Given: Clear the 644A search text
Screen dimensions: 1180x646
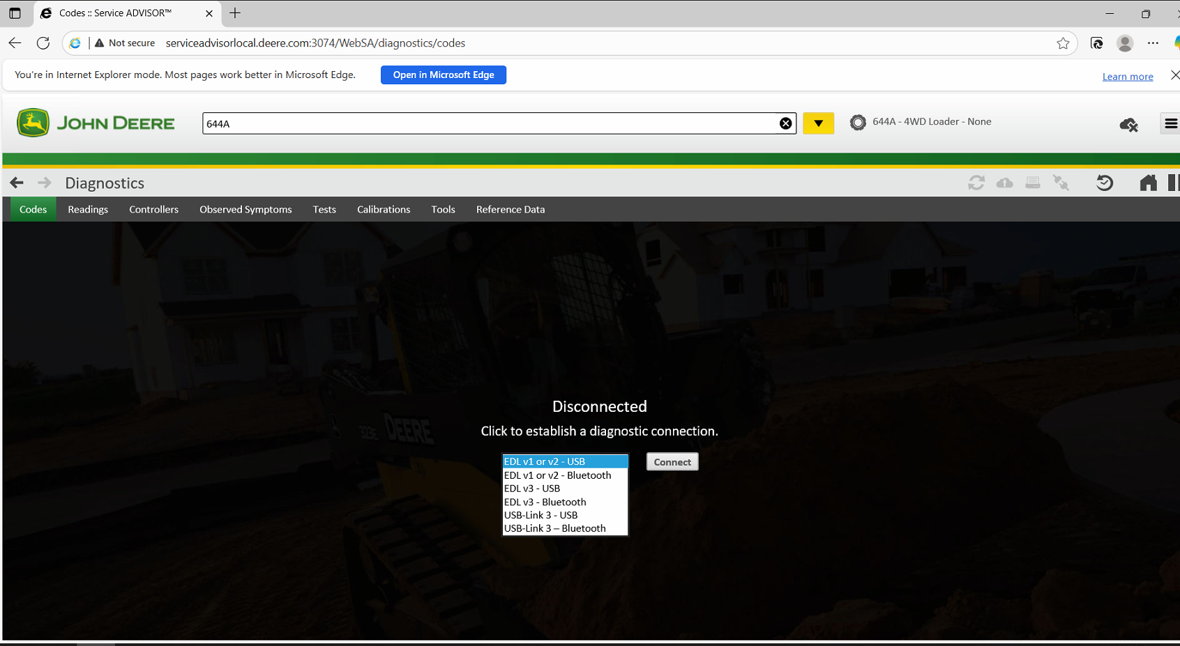Looking at the screenshot, I should pyautogui.click(x=785, y=123).
